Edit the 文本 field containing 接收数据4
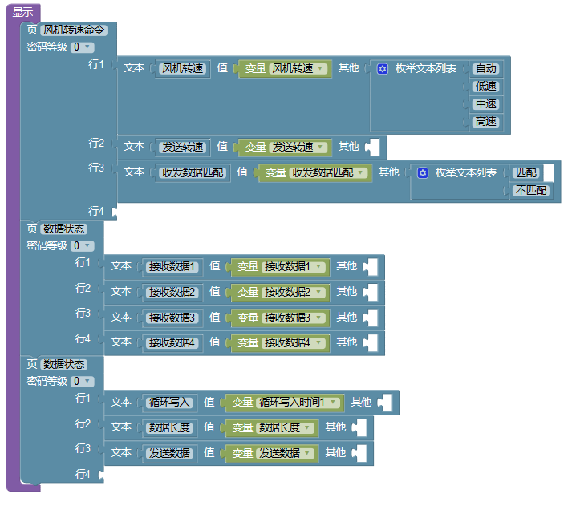Screen dimensions: 572x506 pos(172,343)
